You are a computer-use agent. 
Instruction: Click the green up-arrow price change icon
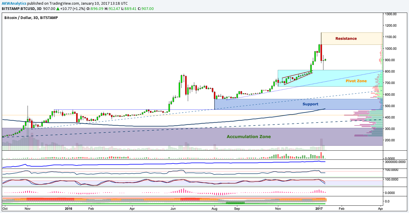tap(58, 9)
